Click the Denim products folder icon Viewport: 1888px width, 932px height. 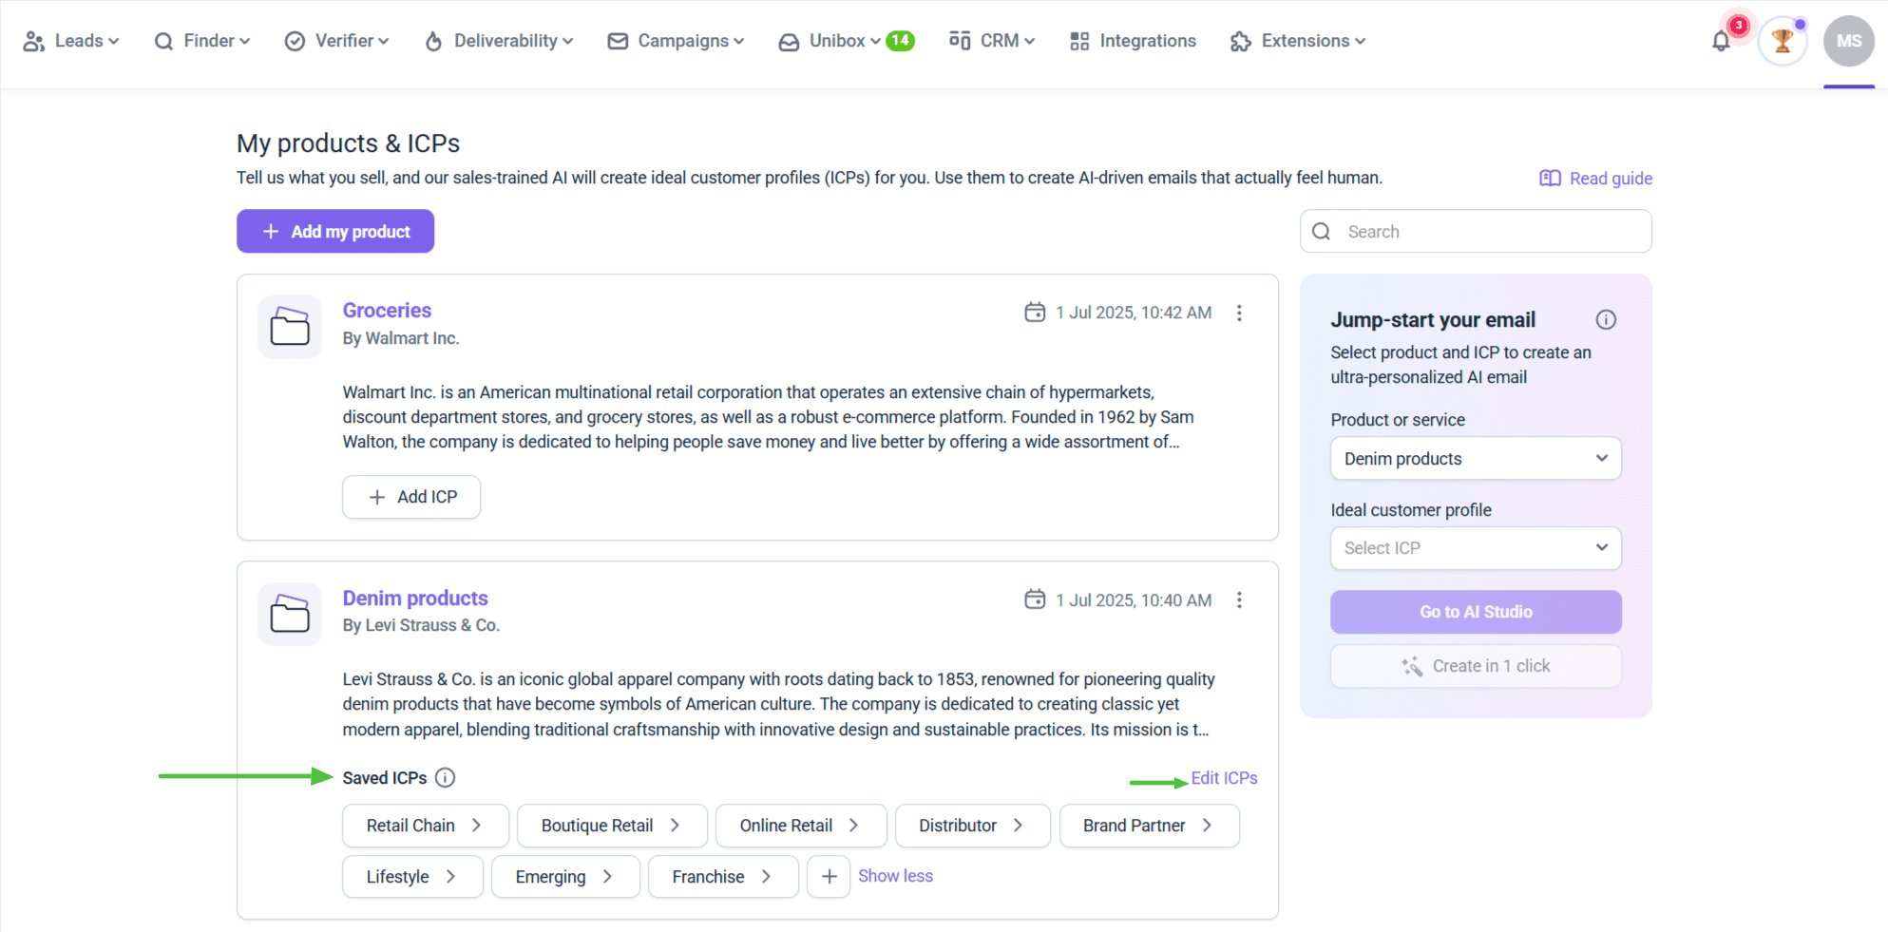point(290,614)
